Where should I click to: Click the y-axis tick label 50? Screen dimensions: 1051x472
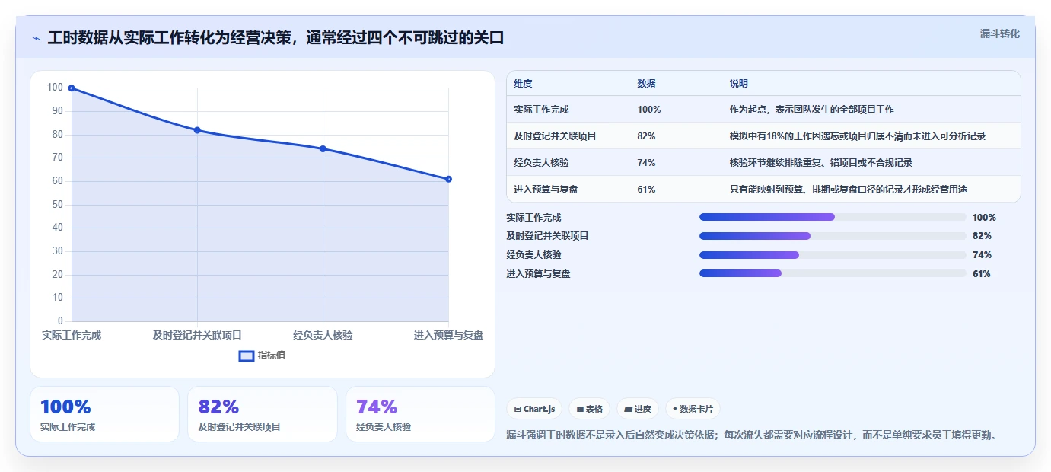[57, 204]
